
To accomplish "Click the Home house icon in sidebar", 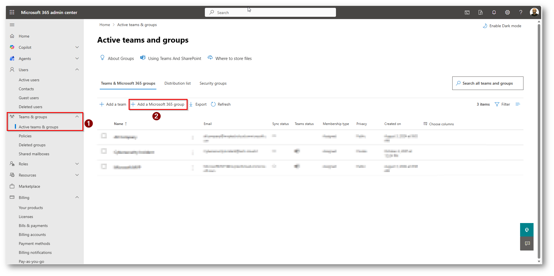I will point(12,36).
